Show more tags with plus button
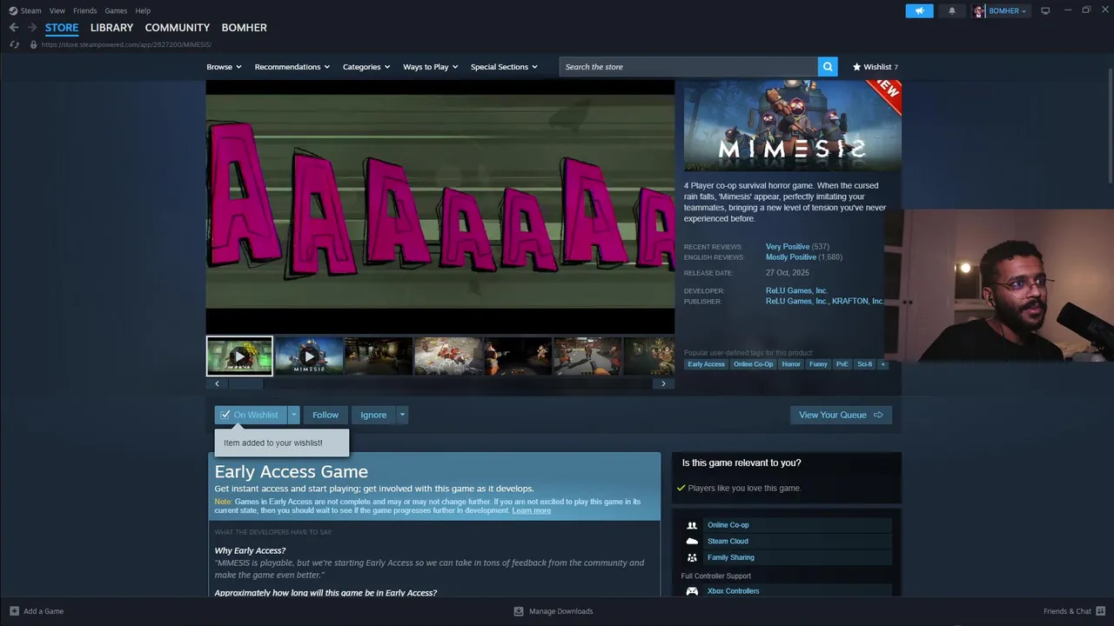This screenshot has height=626, width=1114. 882,364
